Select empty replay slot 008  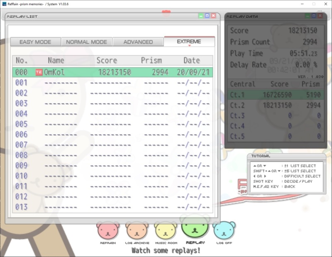point(112,155)
